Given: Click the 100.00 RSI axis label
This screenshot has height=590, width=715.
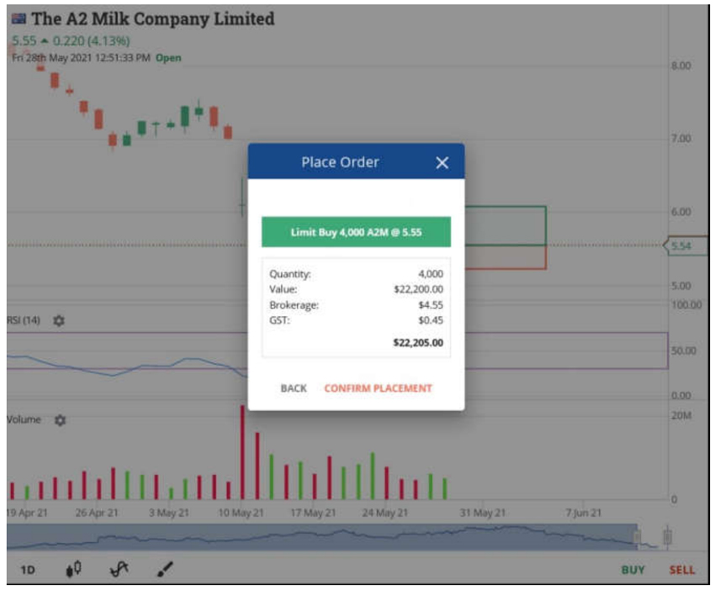Looking at the screenshot, I should tap(686, 305).
